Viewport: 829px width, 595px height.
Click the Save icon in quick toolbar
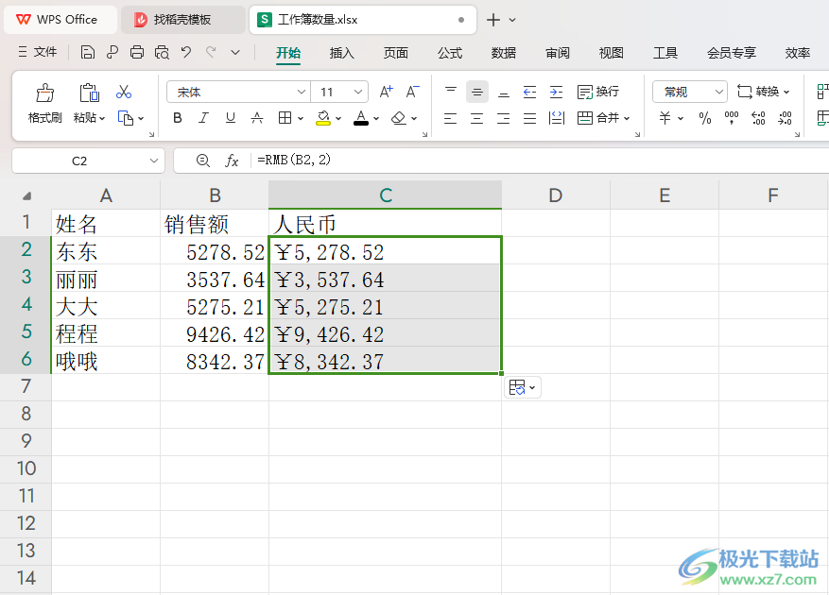coord(87,52)
